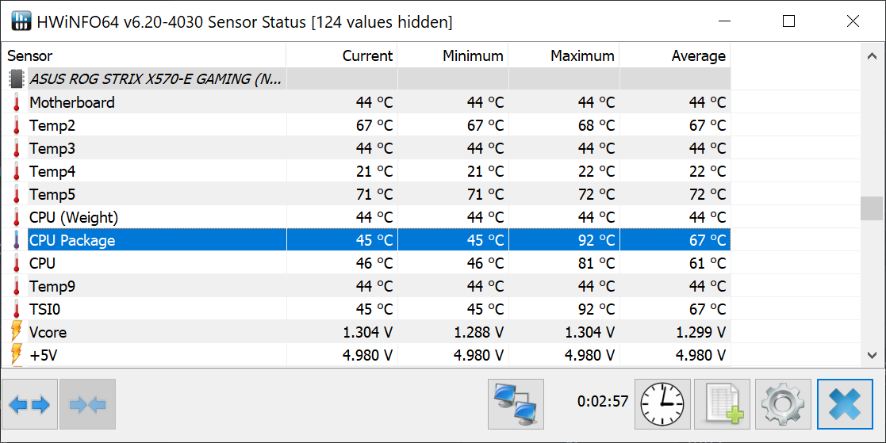Click the scrollbar down arrow
886x443 pixels.
[872, 355]
